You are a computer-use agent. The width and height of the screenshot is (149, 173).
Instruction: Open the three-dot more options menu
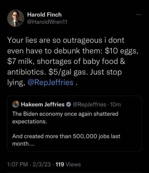pos(138,15)
